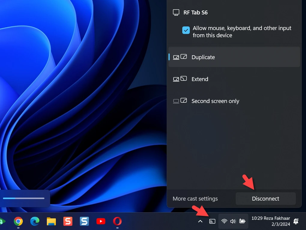Click the Duplicate screens icon
Viewport: 306px width, 230px height.
[180, 57]
